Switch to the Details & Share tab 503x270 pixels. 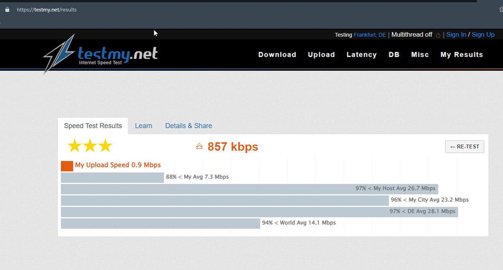point(189,126)
